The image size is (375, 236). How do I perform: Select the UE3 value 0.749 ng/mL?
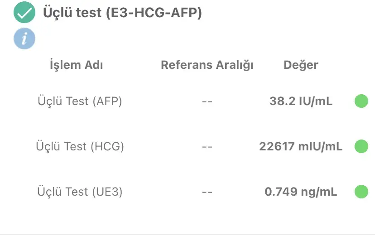click(301, 192)
